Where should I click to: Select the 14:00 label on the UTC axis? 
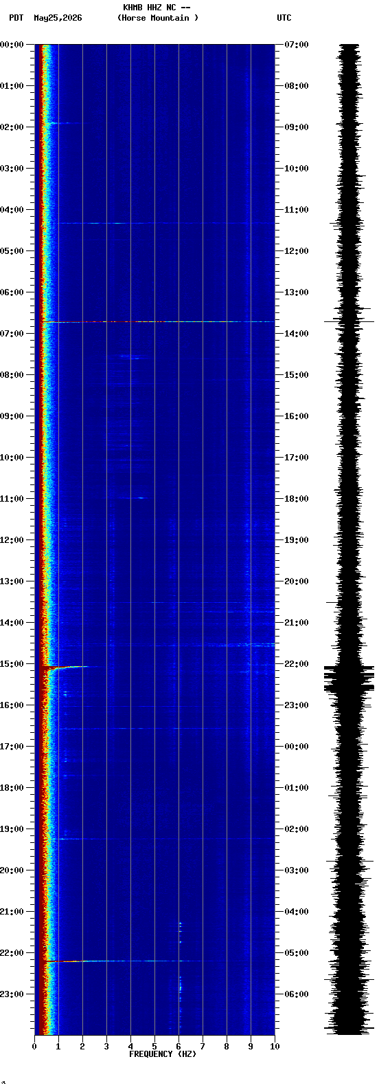pos(297,334)
